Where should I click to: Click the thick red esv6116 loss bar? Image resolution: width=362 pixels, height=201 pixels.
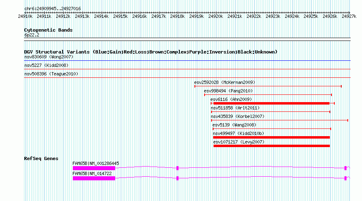(x=271, y=103)
